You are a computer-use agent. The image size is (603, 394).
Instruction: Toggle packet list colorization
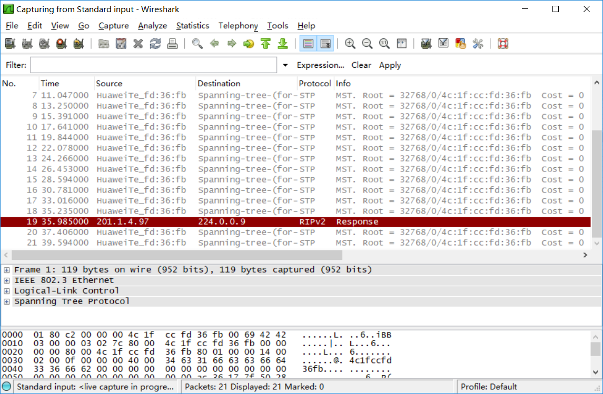point(308,43)
